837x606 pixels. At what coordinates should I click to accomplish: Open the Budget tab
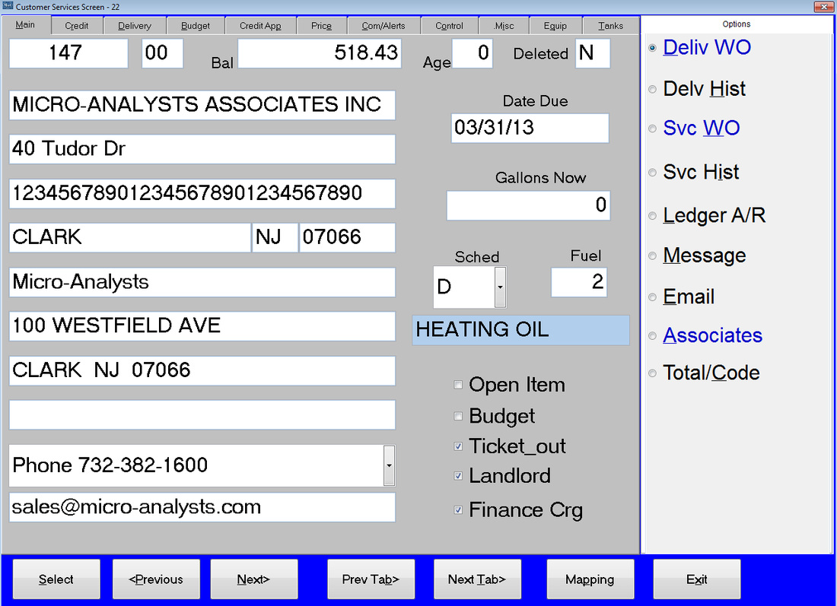(x=196, y=26)
